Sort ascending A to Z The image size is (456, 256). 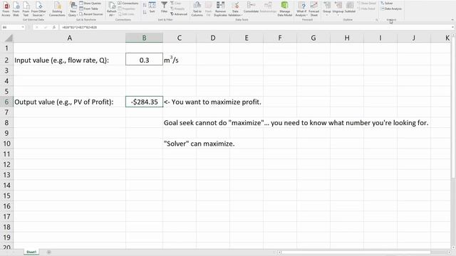145,5
